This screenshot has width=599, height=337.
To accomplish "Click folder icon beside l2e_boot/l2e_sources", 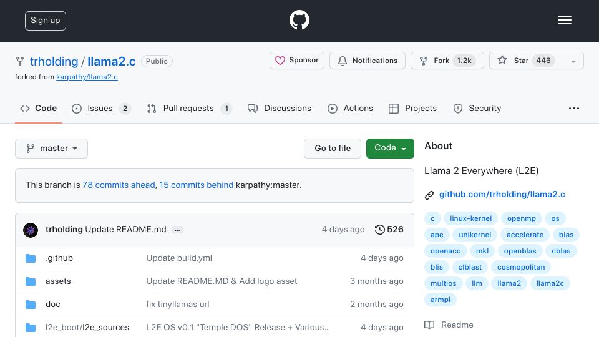I will (31, 328).
